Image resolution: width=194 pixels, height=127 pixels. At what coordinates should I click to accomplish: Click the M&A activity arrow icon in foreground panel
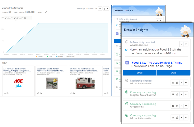coord(127,42)
